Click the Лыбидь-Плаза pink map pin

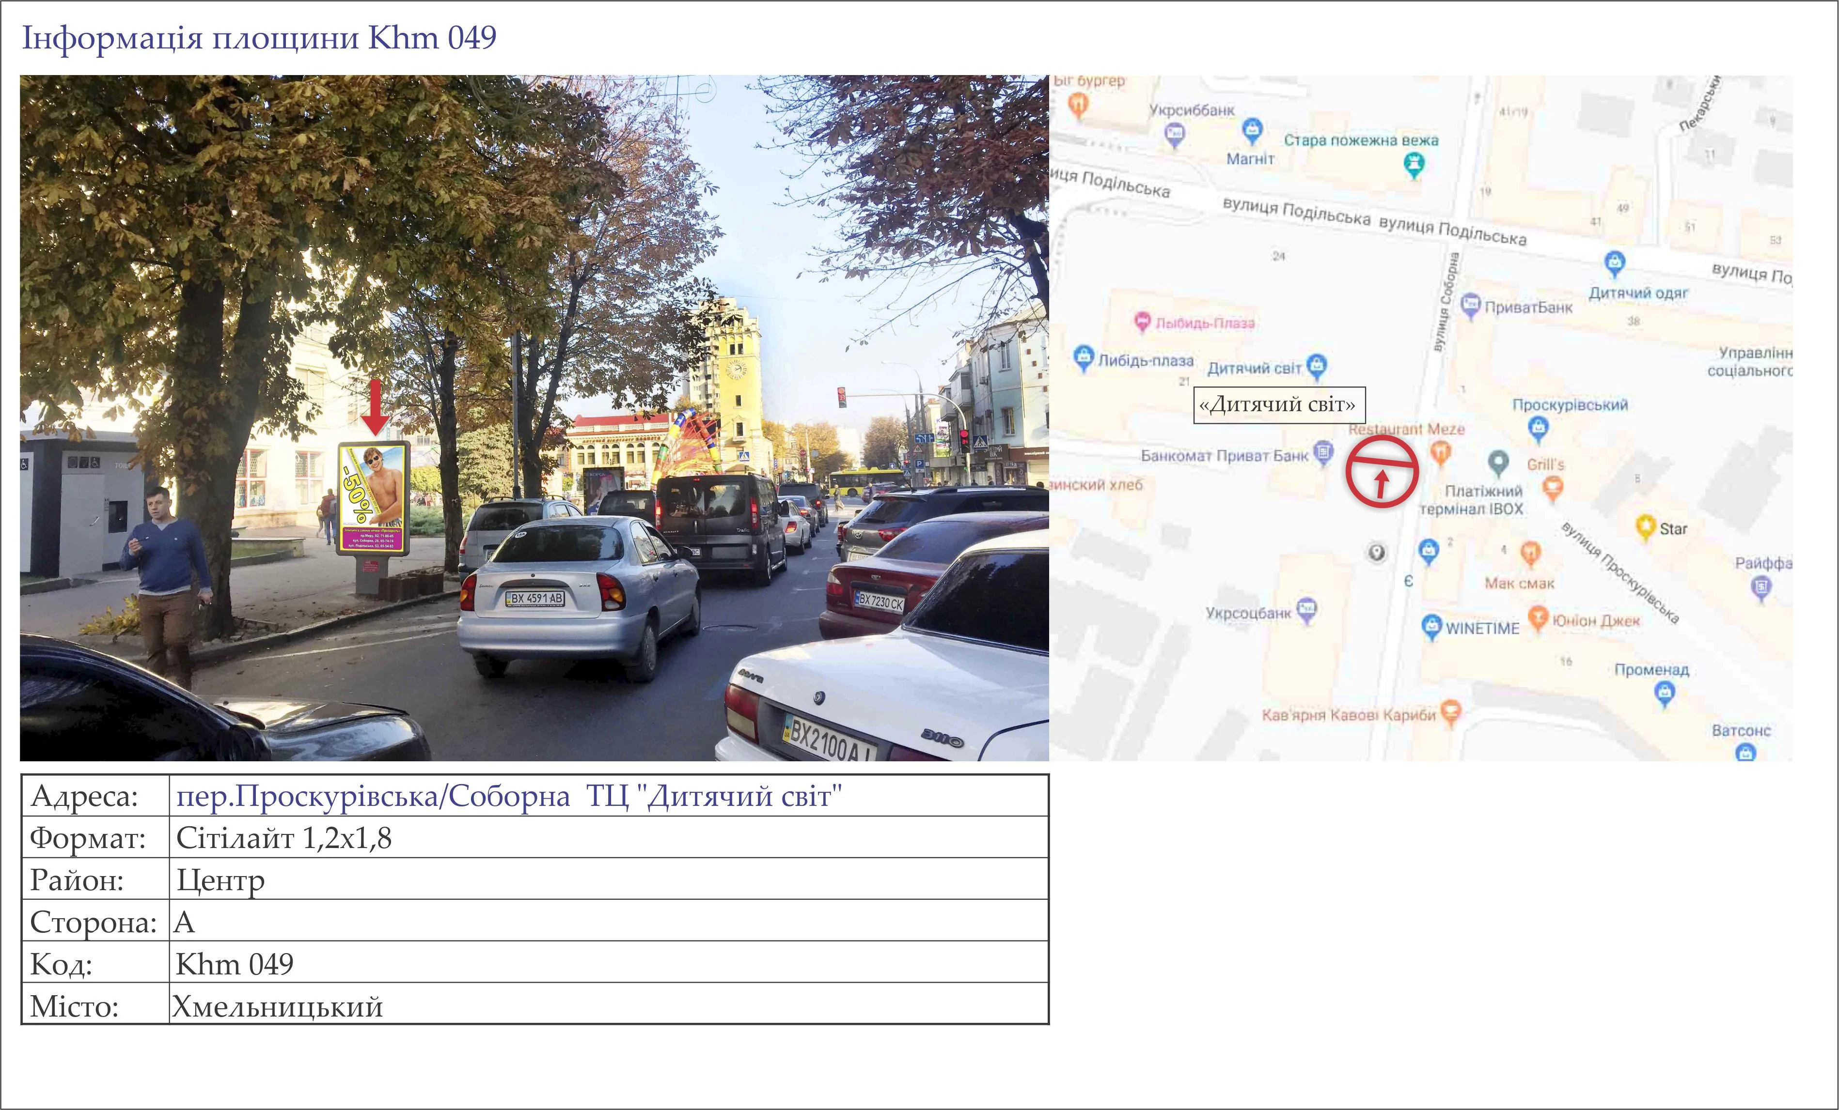point(1142,322)
